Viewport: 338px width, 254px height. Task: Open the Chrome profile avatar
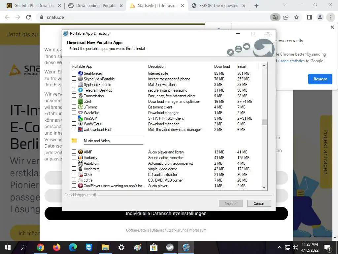(x=320, y=17)
